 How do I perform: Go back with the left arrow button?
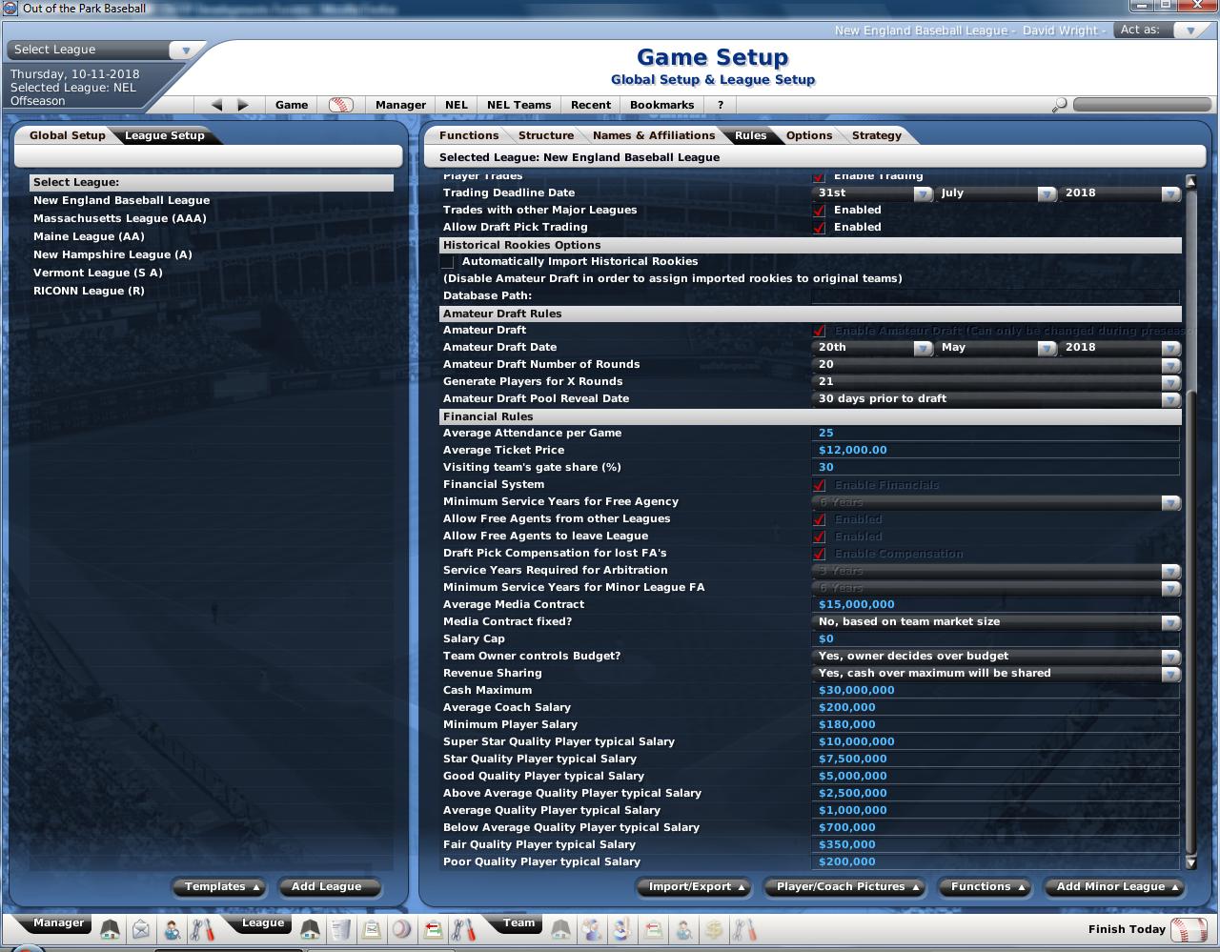[x=216, y=105]
